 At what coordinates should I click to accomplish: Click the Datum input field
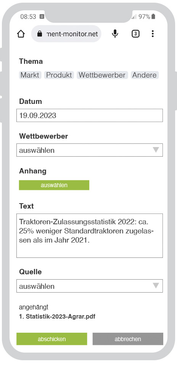90,115
